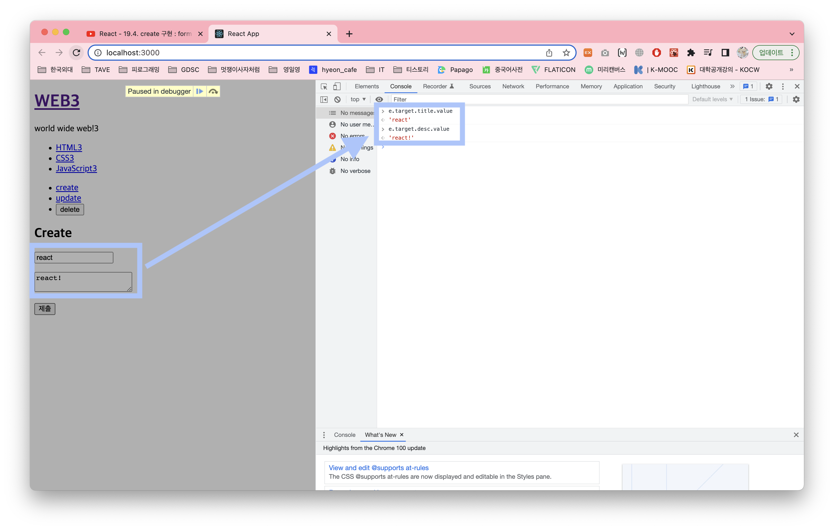Clear the console with the block icon
The width and height of the screenshot is (834, 530).
pyautogui.click(x=337, y=99)
